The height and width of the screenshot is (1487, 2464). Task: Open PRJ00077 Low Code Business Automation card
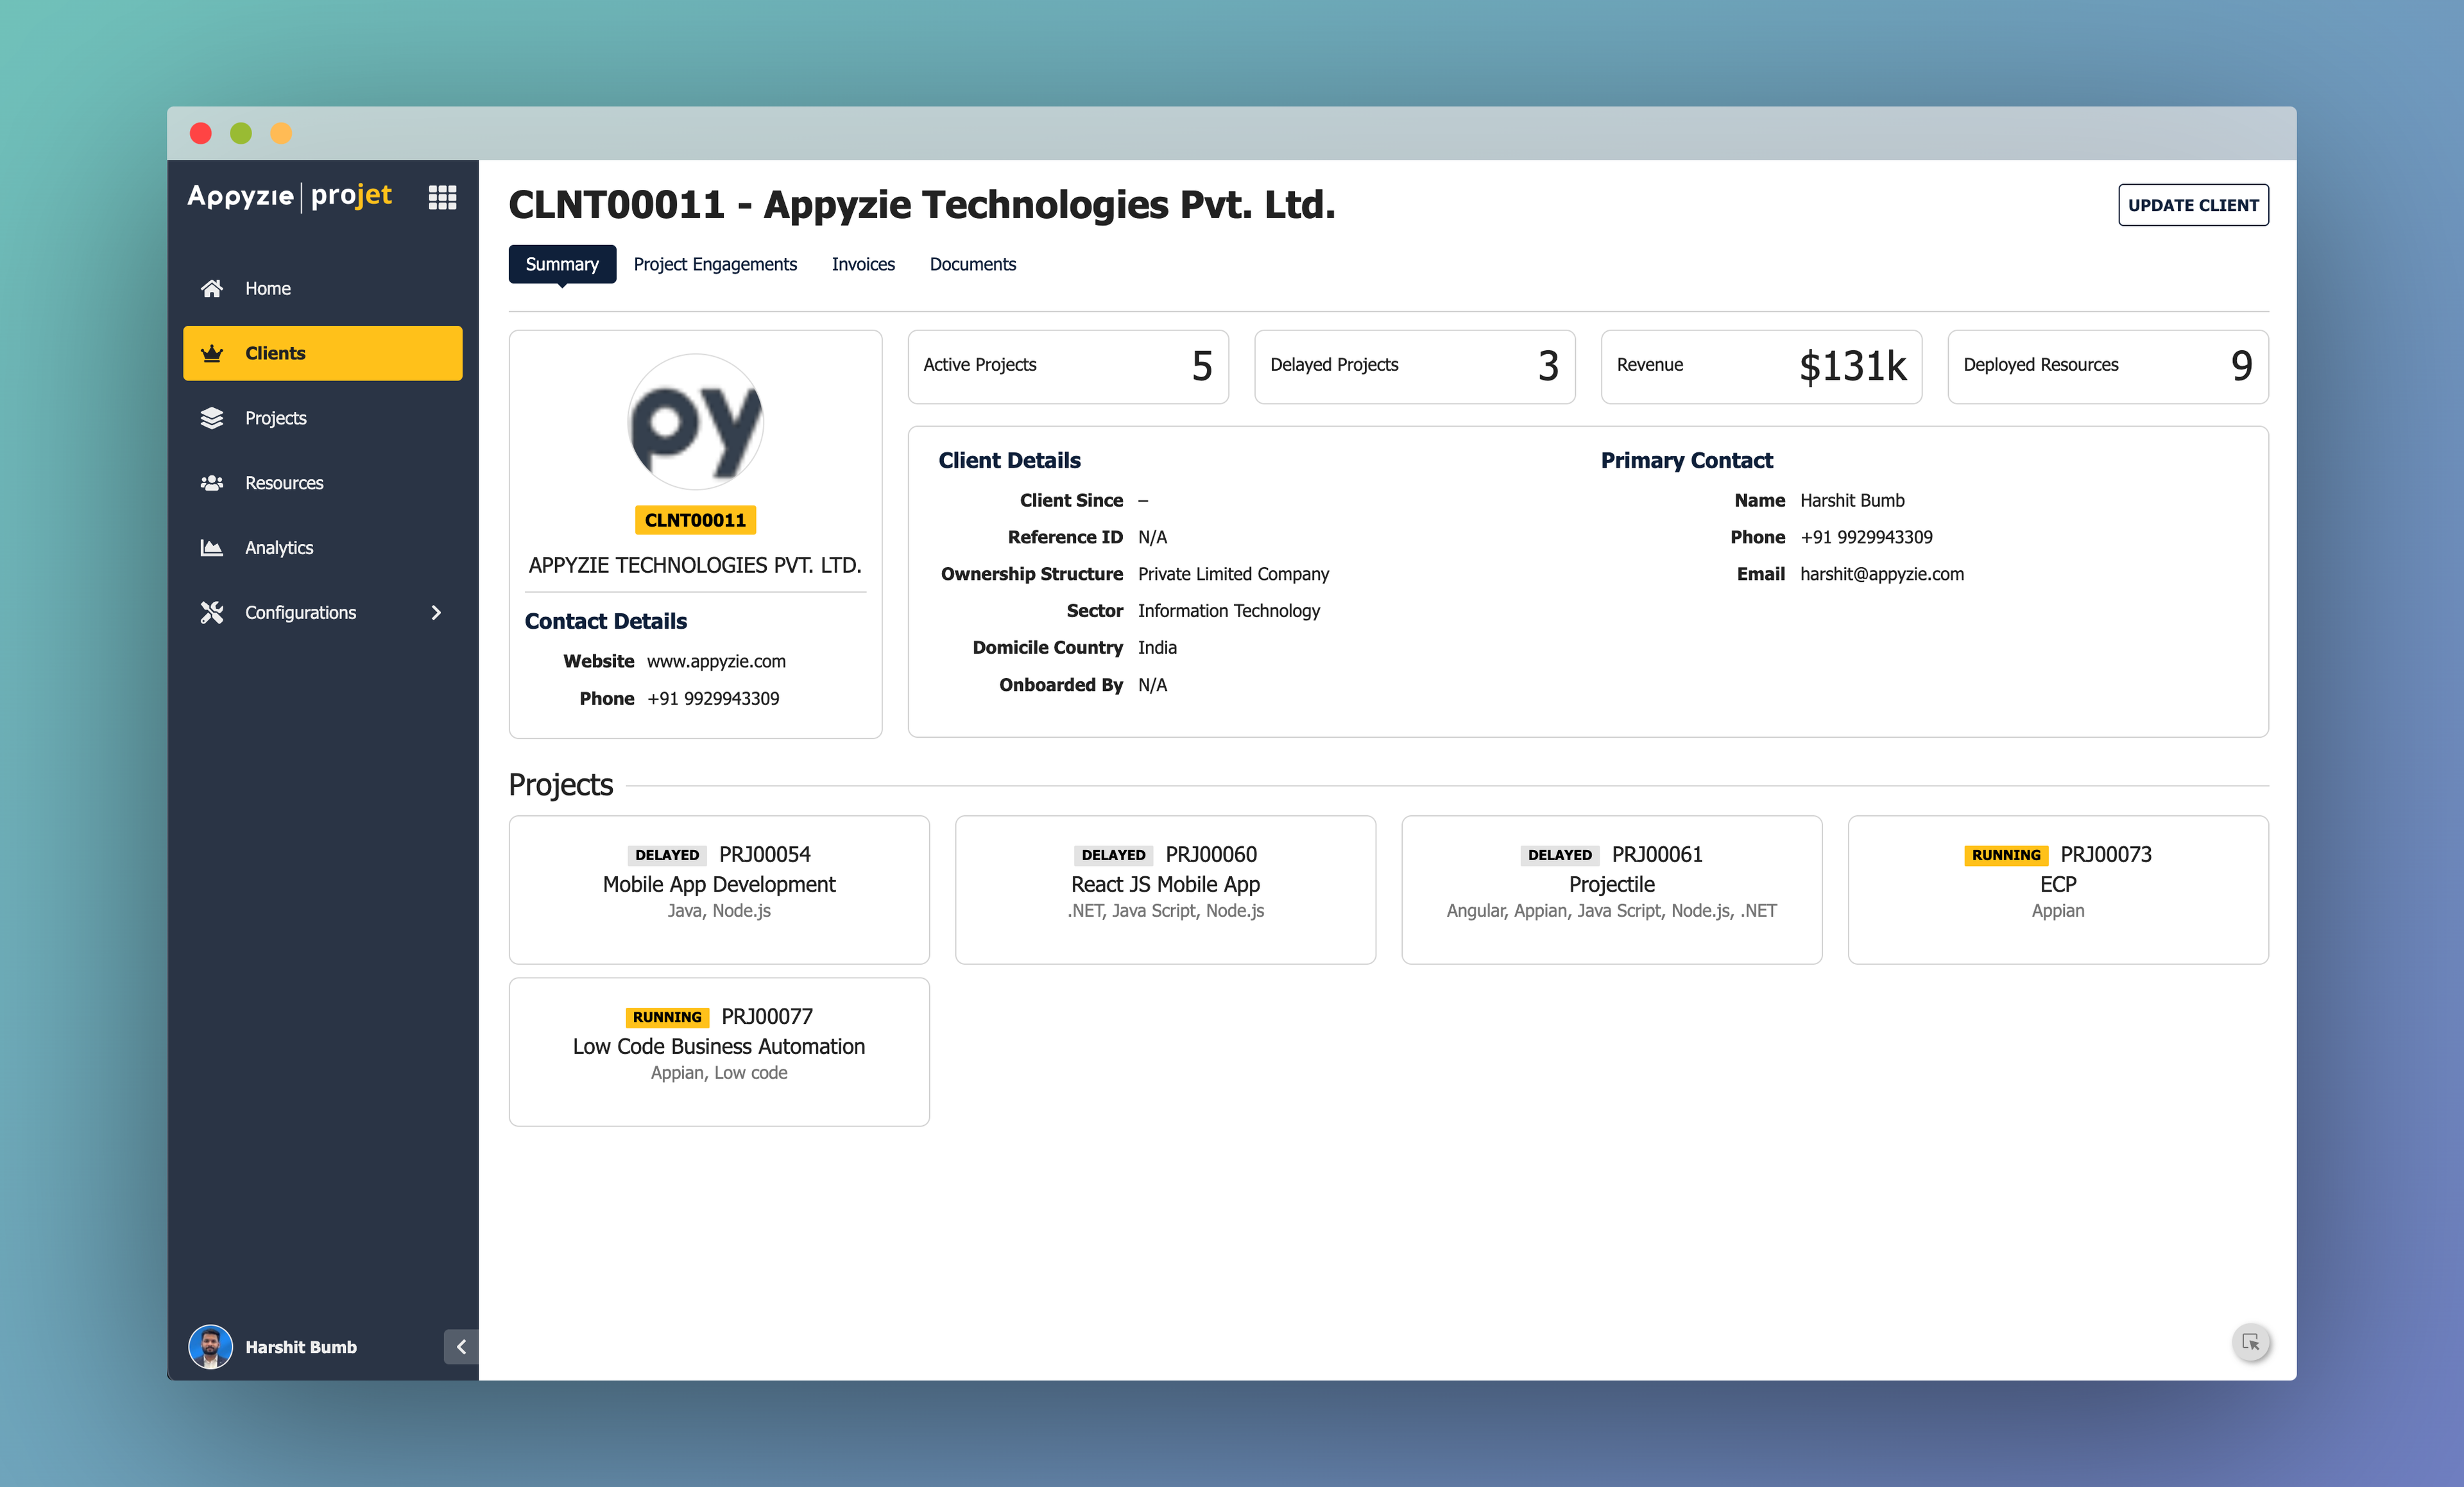pyautogui.click(x=719, y=1052)
